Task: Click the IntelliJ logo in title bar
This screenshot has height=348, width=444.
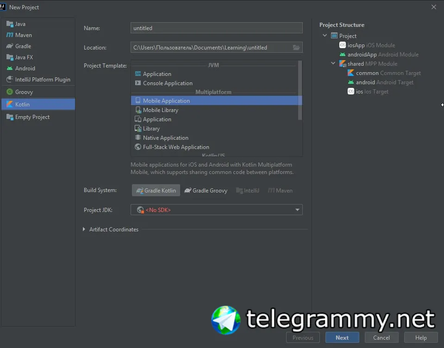Action: tap(3, 7)
